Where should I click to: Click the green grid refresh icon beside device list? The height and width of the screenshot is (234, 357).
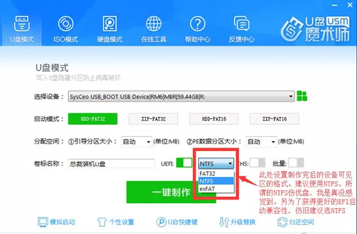(x=302, y=96)
